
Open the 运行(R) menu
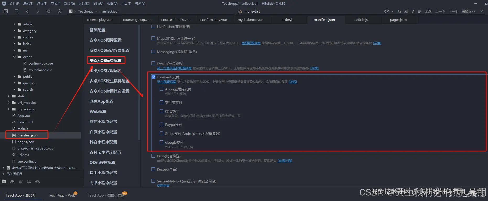[x=84, y=4]
